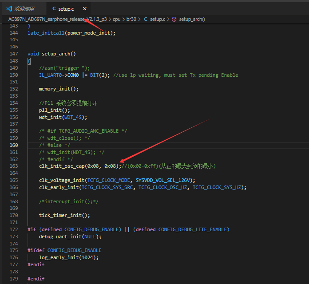Click the #endif on line 179

(36, 279)
